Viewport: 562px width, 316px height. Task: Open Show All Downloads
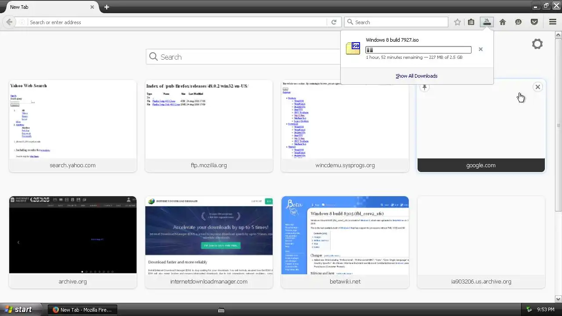point(416,76)
